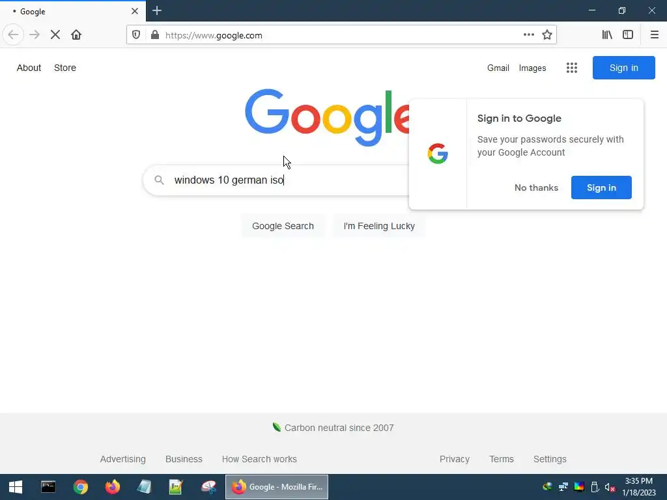The height and width of the screenshot is (500, 667).
Task: Open the red and blue splash icon on the taskbar
Action: [x=208, y=487]
